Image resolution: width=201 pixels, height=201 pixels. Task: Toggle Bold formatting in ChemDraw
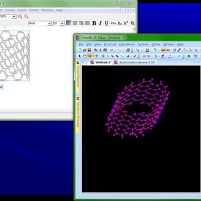pyautogui.click(x=94, y=23)
